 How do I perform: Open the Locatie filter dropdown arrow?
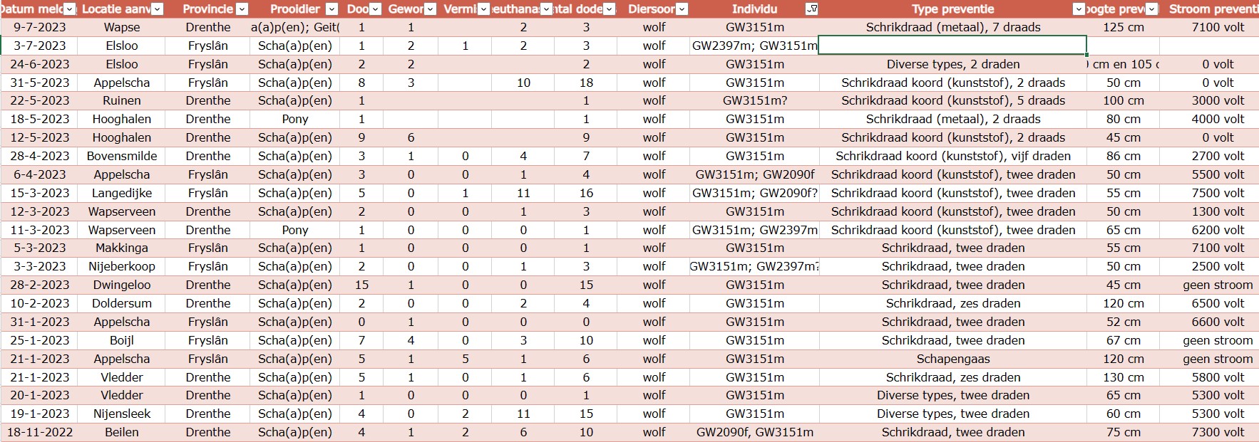click(158, 9)
